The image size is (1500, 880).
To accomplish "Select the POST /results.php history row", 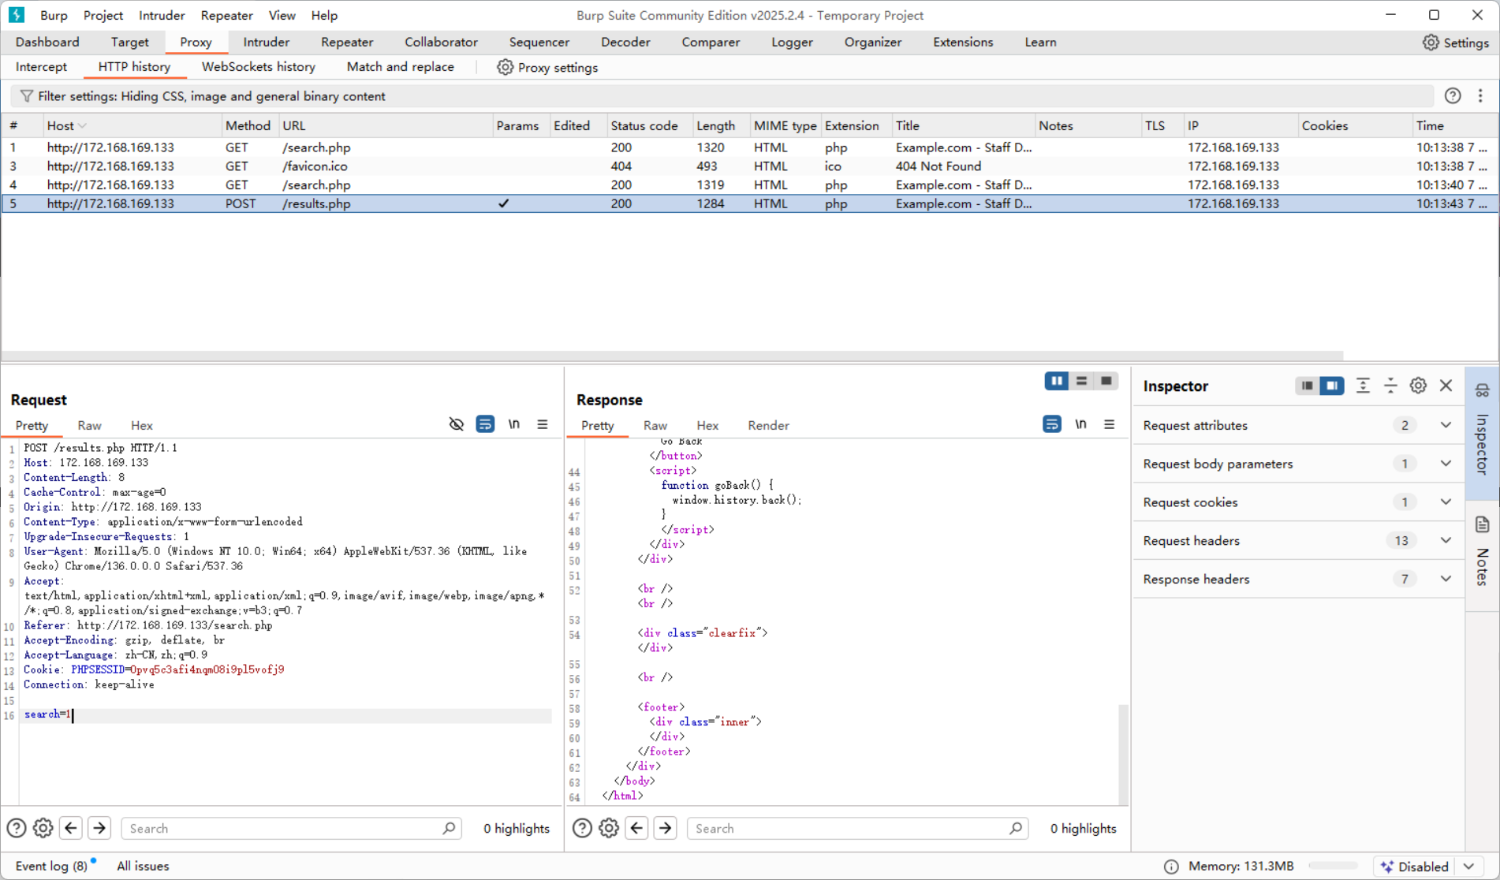I will pos(749,203).
